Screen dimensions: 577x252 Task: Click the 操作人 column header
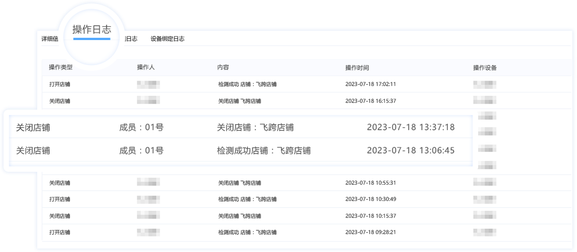pyautogui.click(x=145, y=67)
